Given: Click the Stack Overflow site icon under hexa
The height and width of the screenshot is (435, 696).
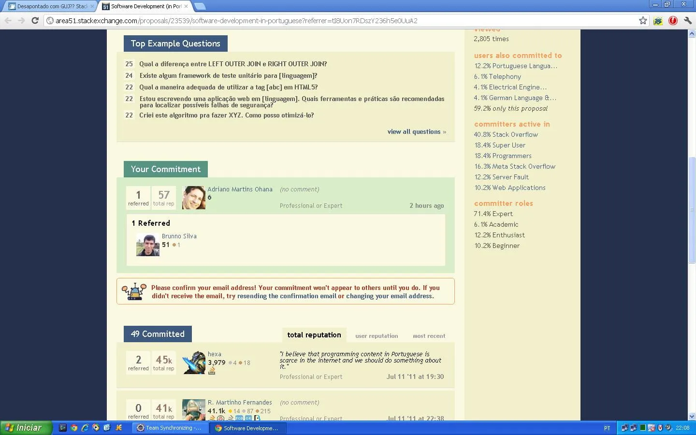Looking at the screenshot, I should pyautogui.click(x=212, y=371).
